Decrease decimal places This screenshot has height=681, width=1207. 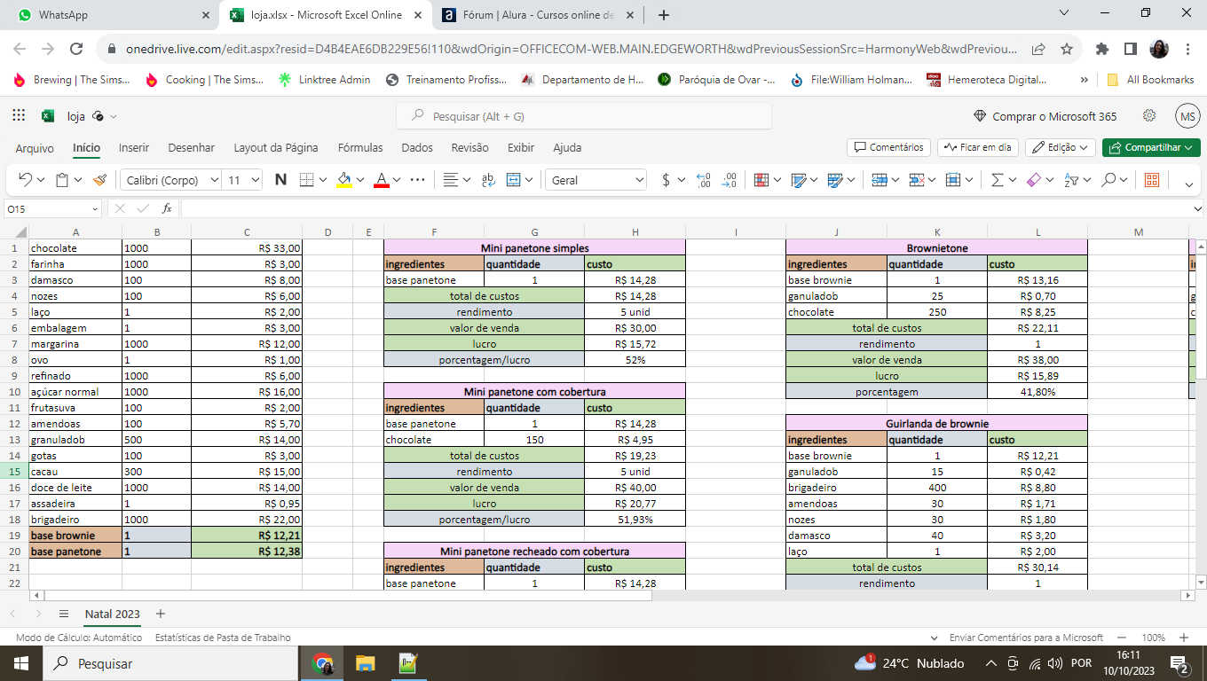point(730,180)
